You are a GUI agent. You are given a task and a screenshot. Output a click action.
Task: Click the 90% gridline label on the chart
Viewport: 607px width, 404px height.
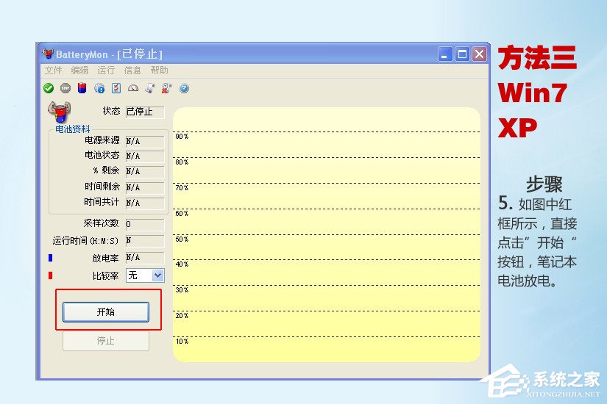pos(182,137)
